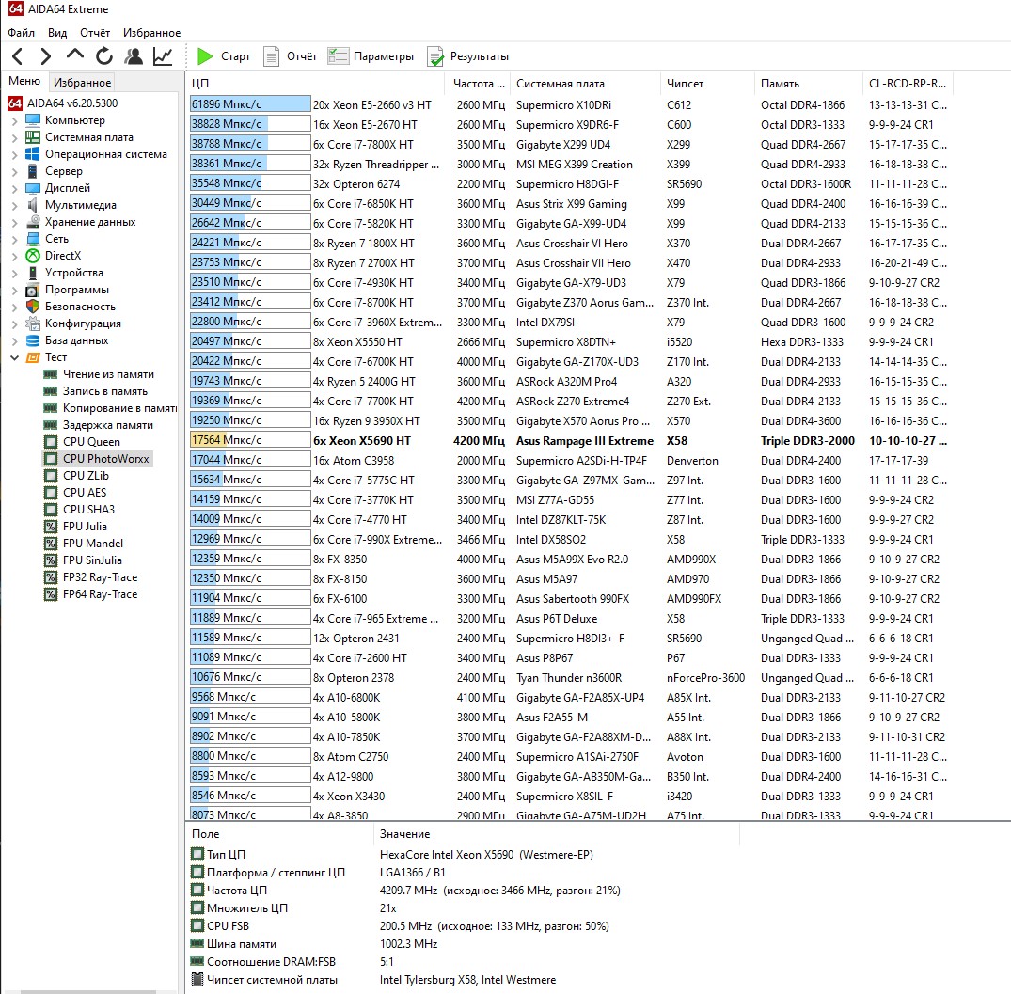Expand the База данных node chevron
The image size is (1011, 994).
click(x=14, y=340)
